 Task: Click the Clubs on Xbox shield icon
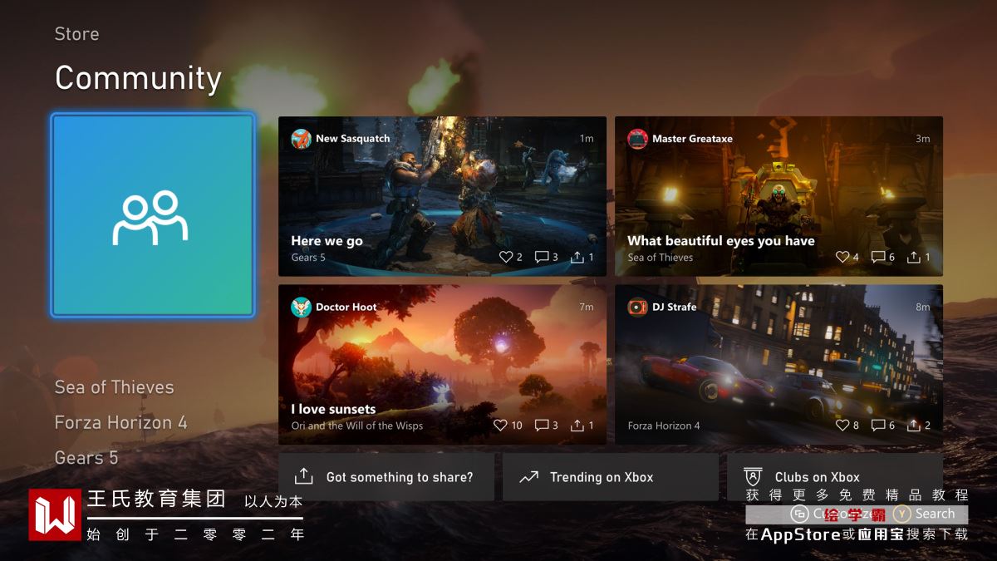pyautogui.click(x=753, y=477)
